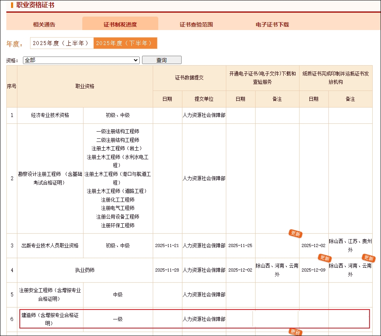
Task: Click the 经济专业技术资格 cell in row 1
Action: tap(50, 115)
